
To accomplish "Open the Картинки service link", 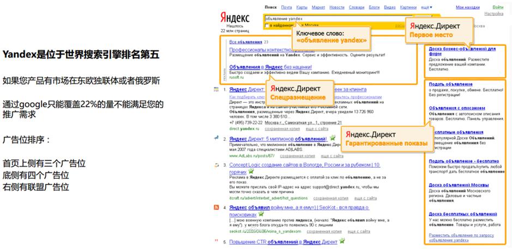I will pyautogui.click(x=408, y=7).
